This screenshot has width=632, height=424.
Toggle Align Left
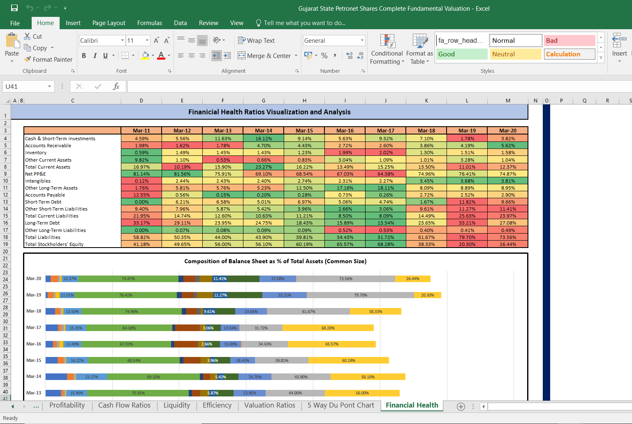(x=181, y=56)
